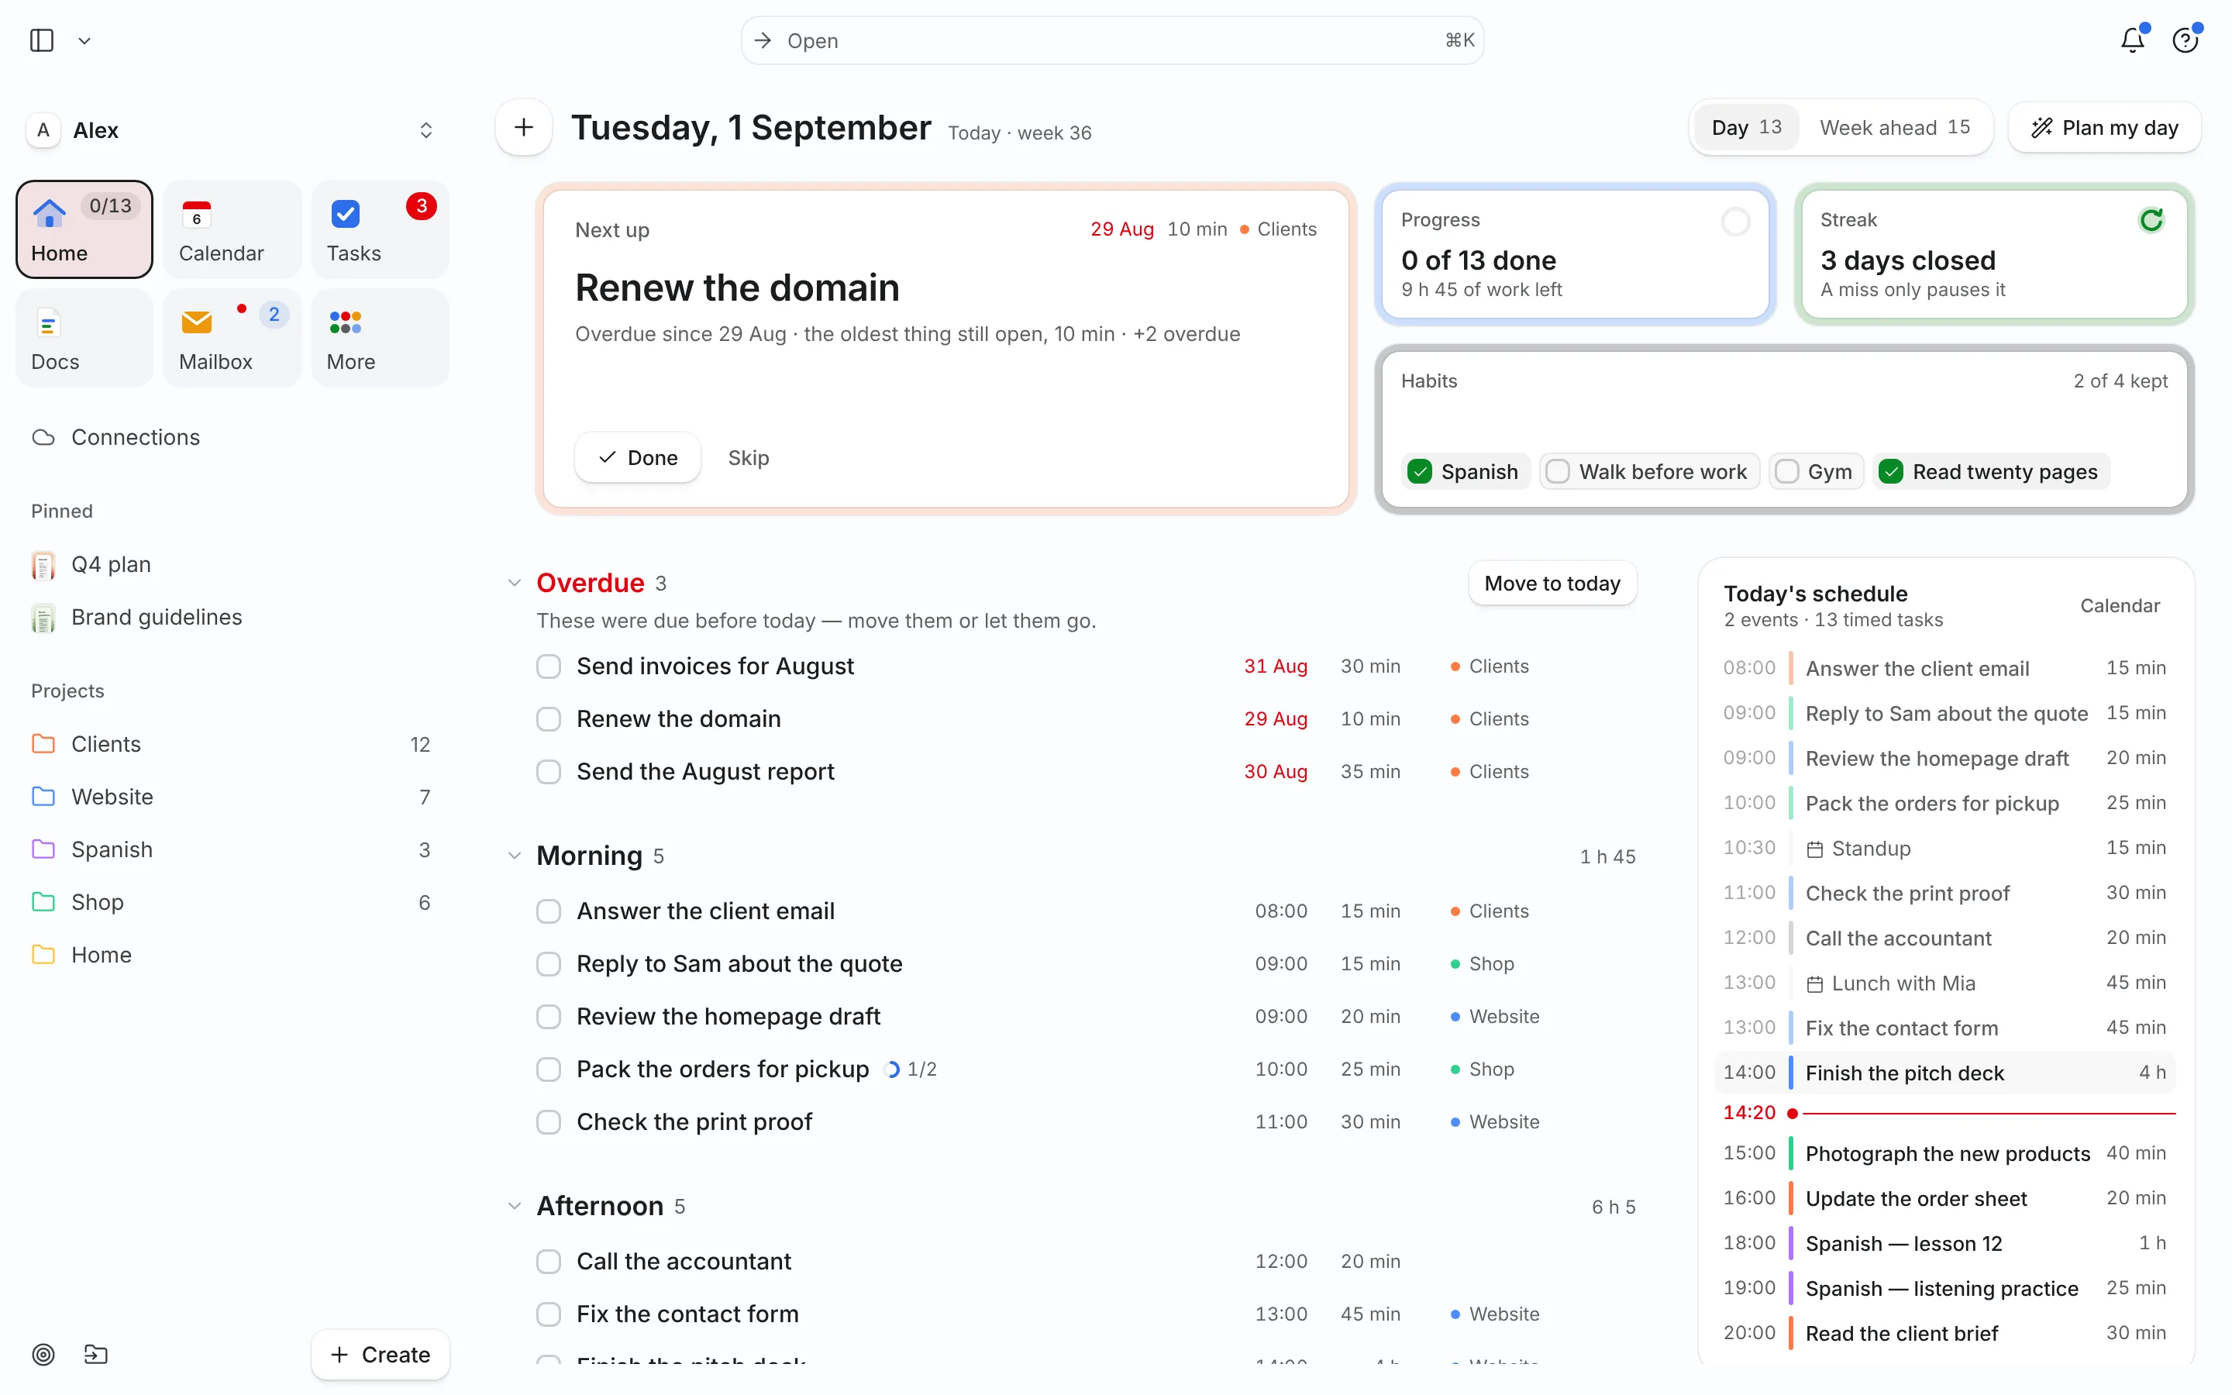Toggle the Walk before work habit
Screen dimensions: 2232x1395
pos(1649,471)
